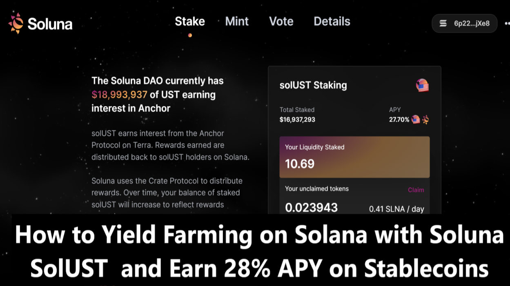Navigate to the Vote page
The width and height of the screenshot is (510, 286).
[x=281, y=21]
